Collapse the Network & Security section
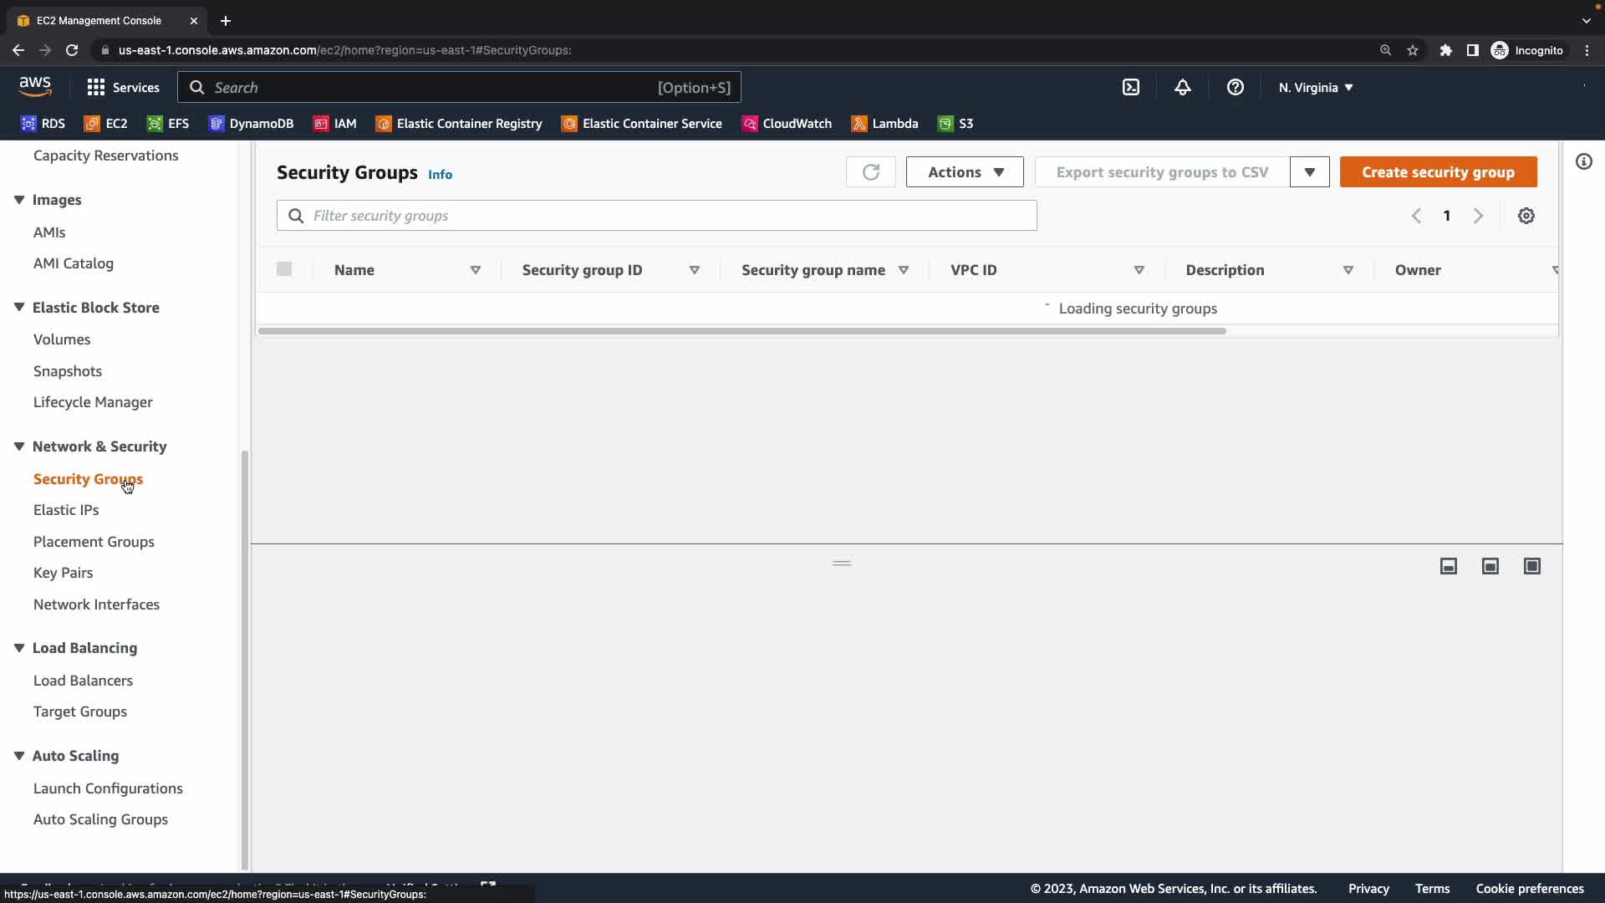1605x903 pixels. [x=19, y=446]
